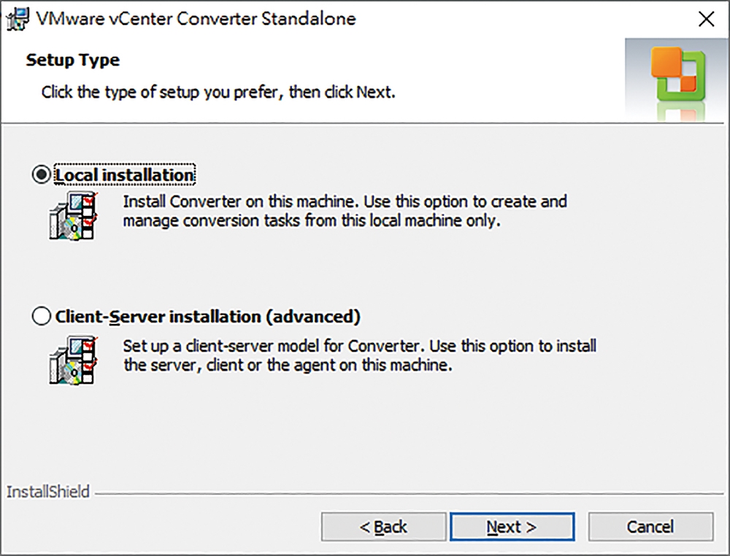Click the Local installation setup icon
The height and width of the screenshot is (556, 730).
[73, 215]
